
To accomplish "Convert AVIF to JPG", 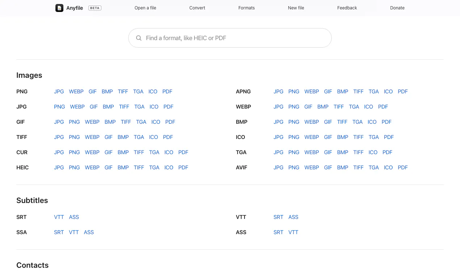I will tap(279, 168).
